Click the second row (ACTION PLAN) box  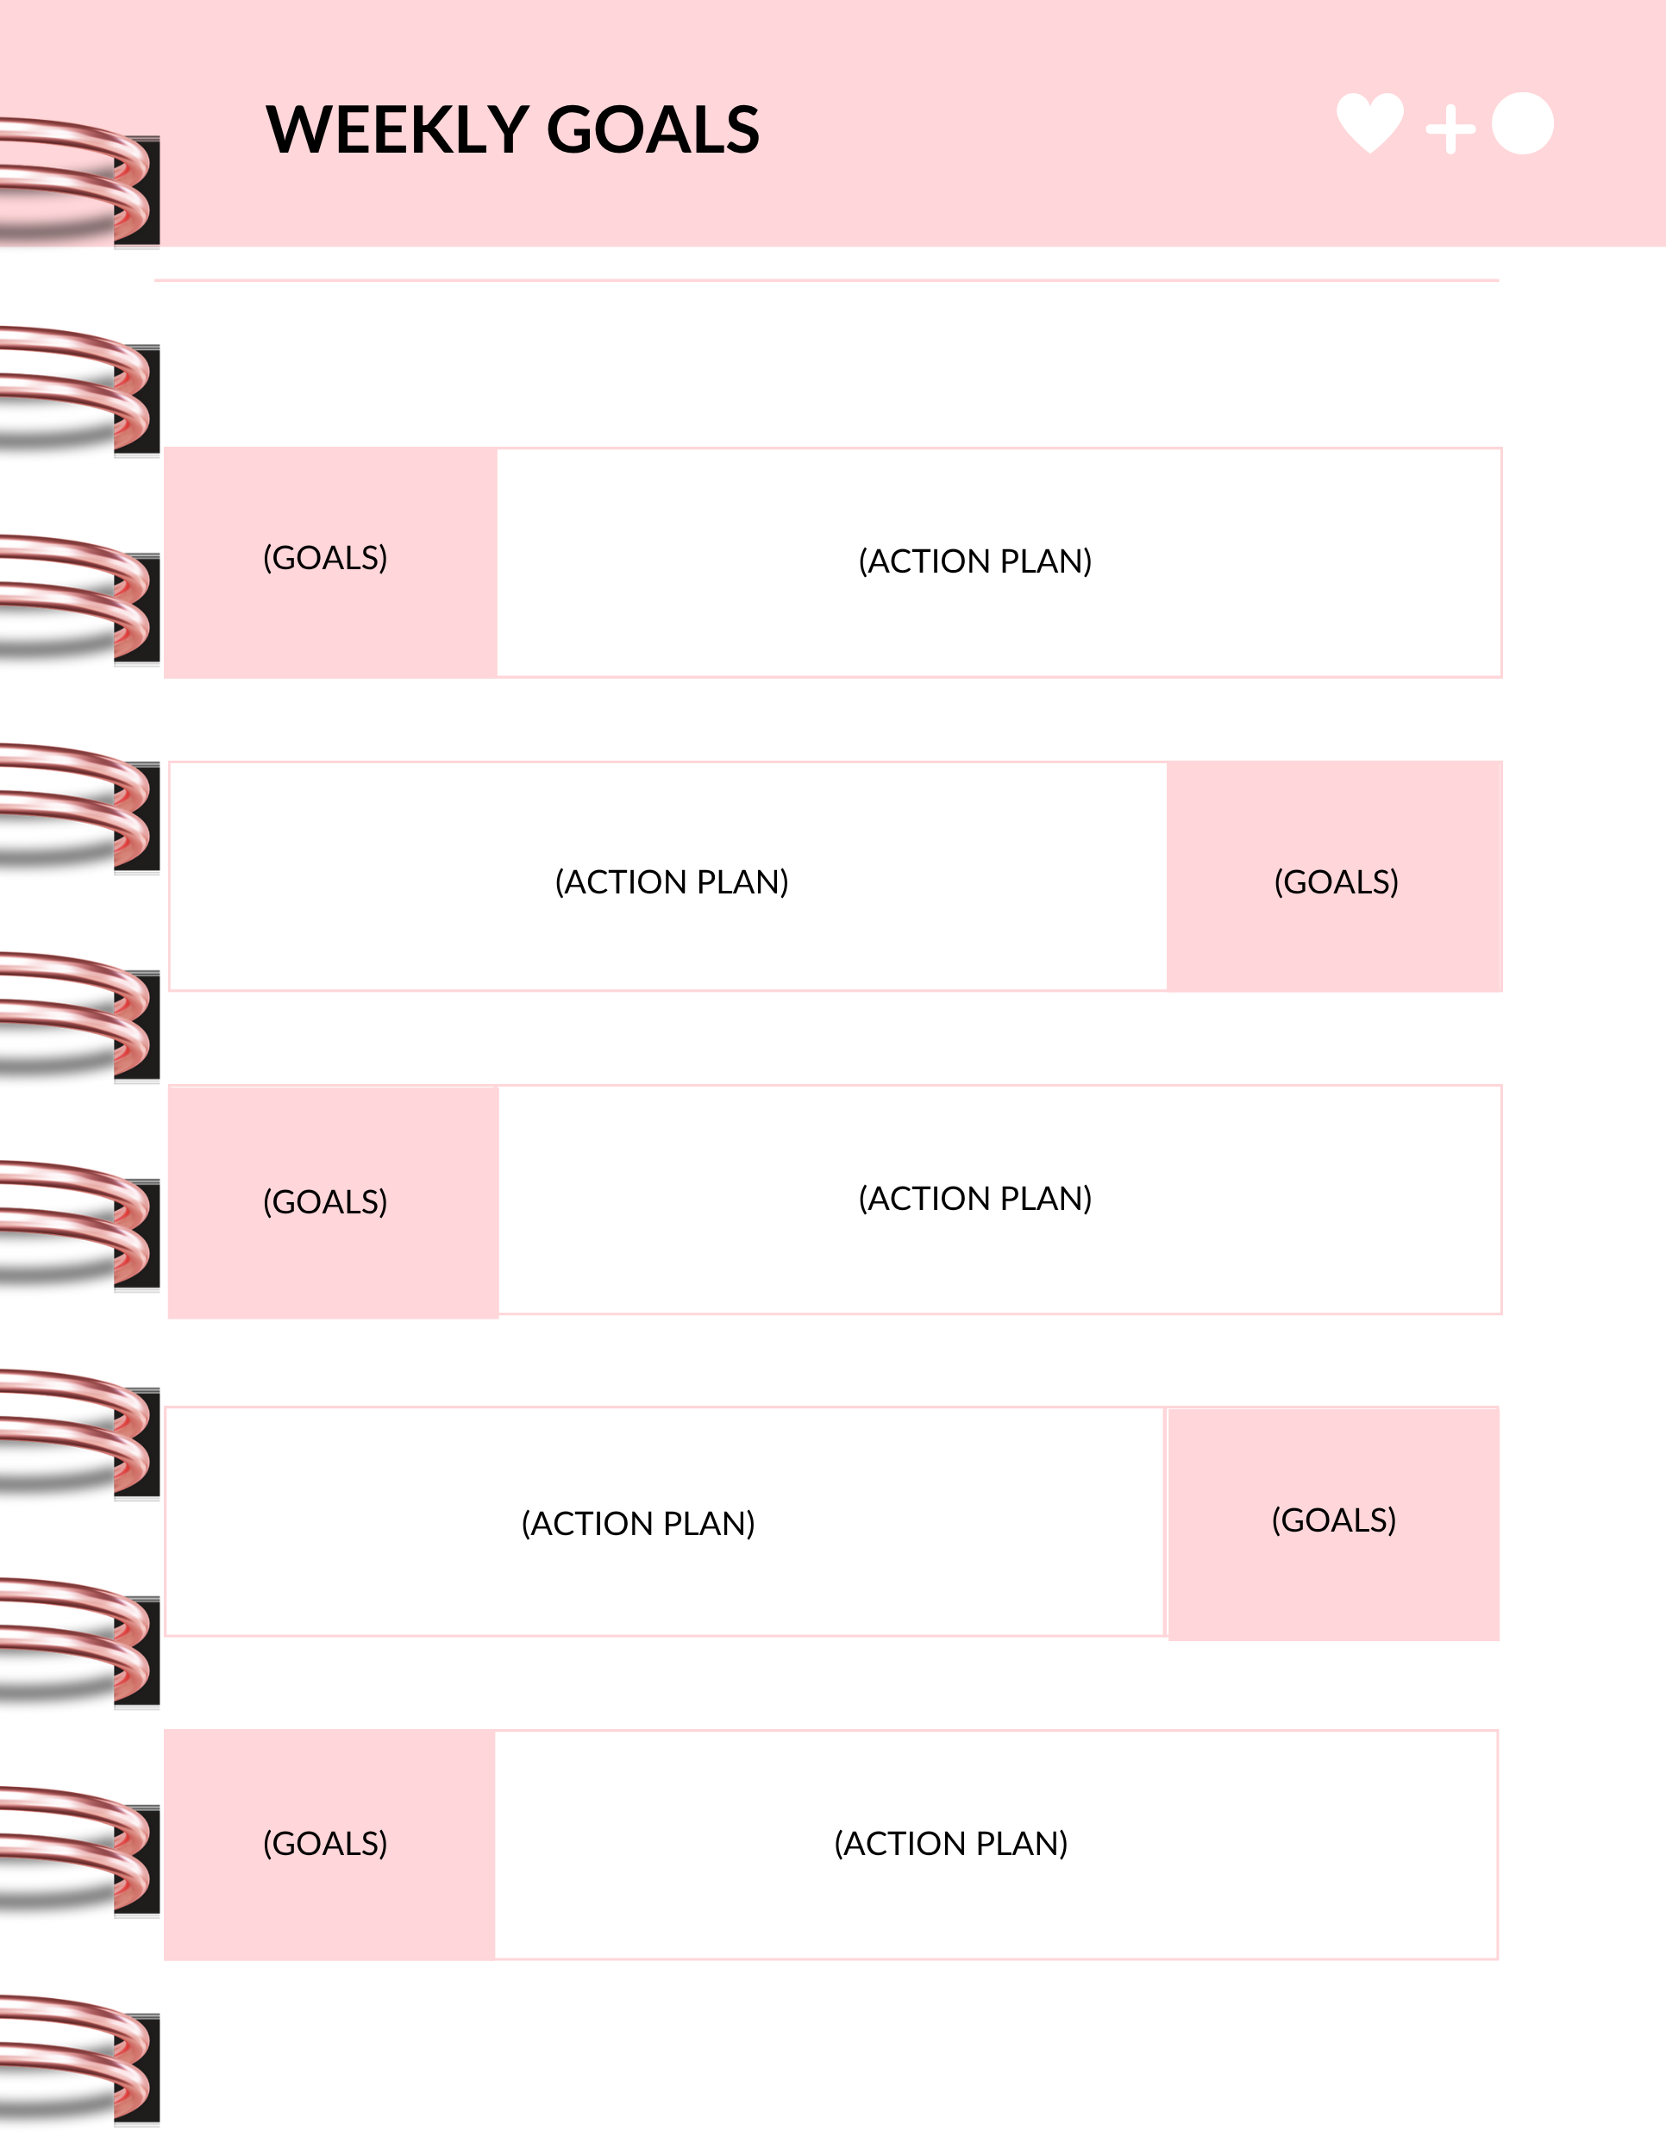click(x=668, y=875)
